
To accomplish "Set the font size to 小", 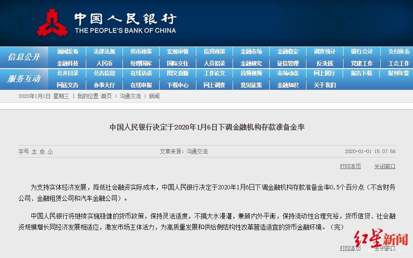I will [x=50, y=151].
